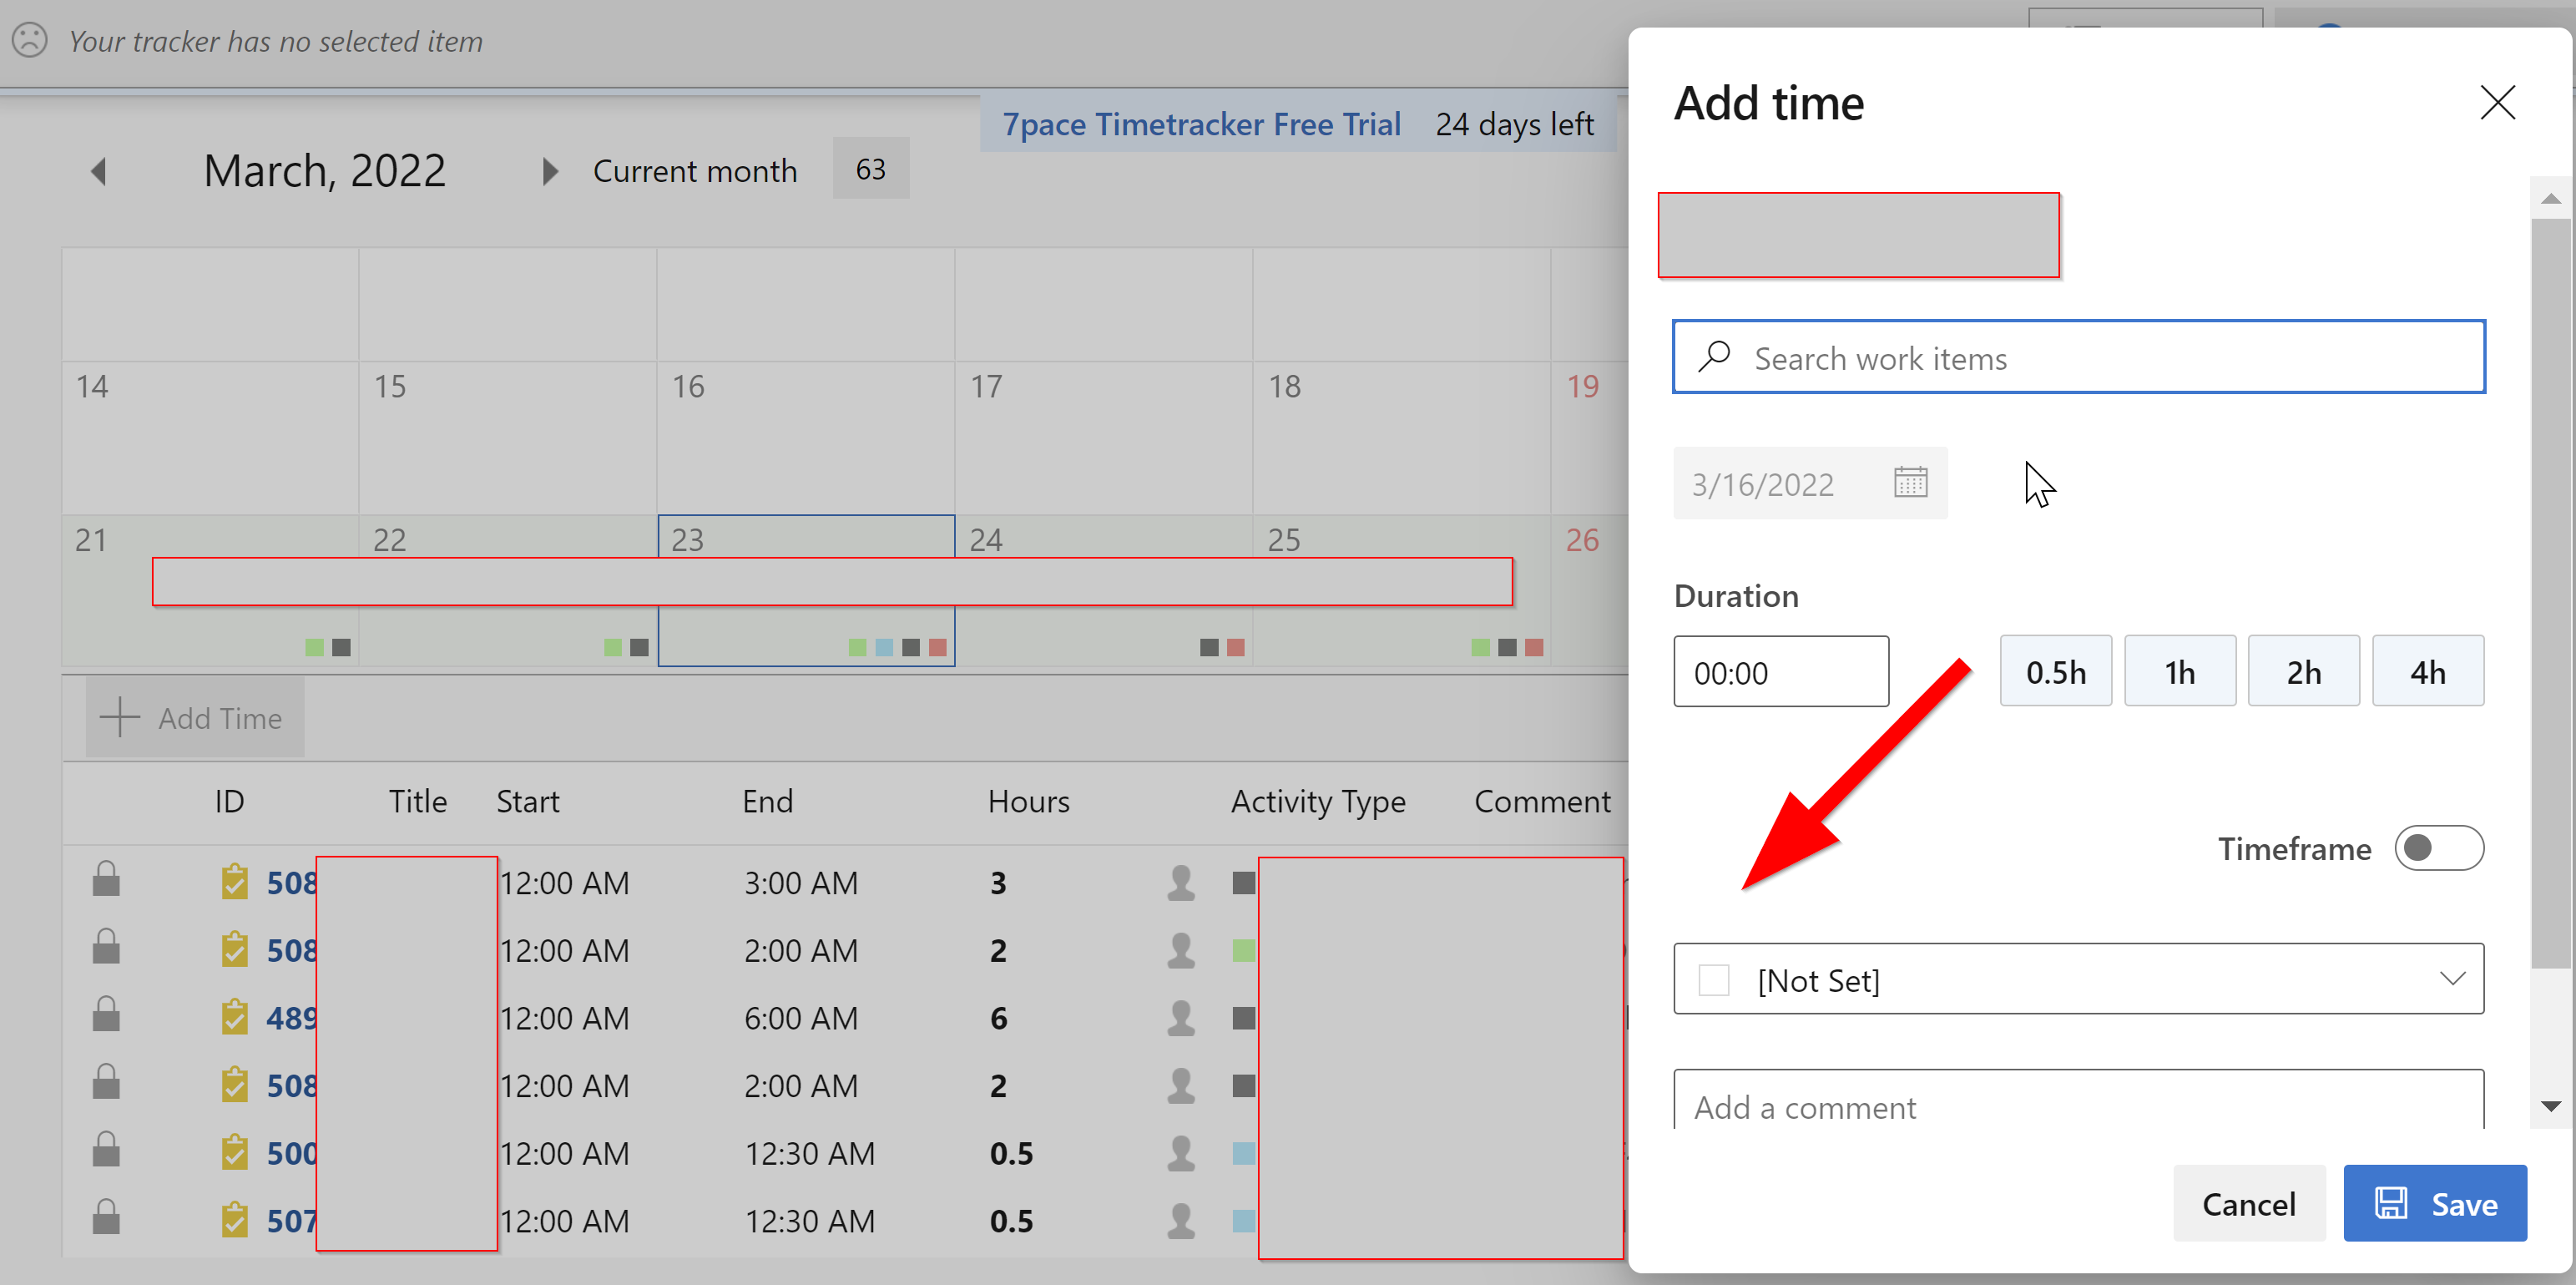Image resolution: width=2576 pixels, height=1285 pixels.
Task: Toggle the Timeframe switch
Action: 2438,848
